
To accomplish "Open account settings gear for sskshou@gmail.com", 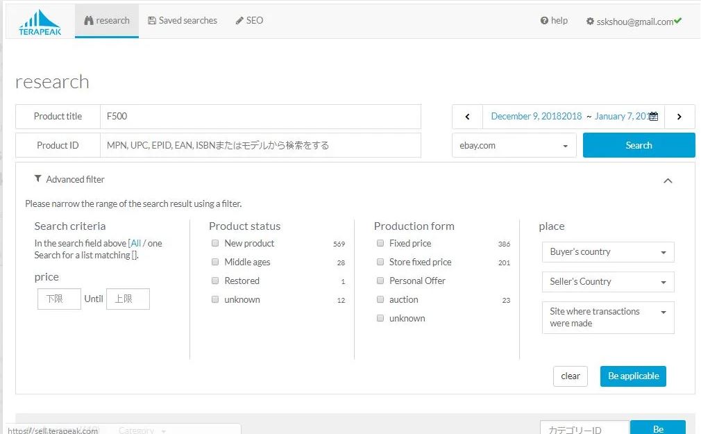I will (590, 22).
